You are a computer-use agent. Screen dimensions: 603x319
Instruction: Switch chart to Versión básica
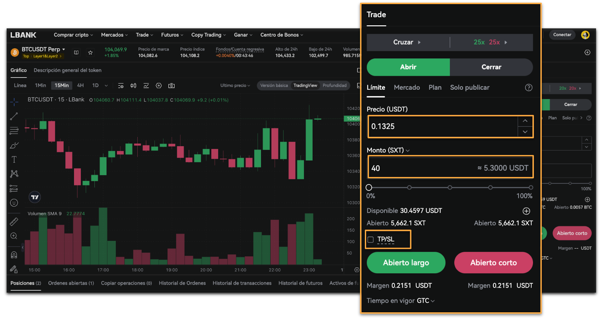274,86
